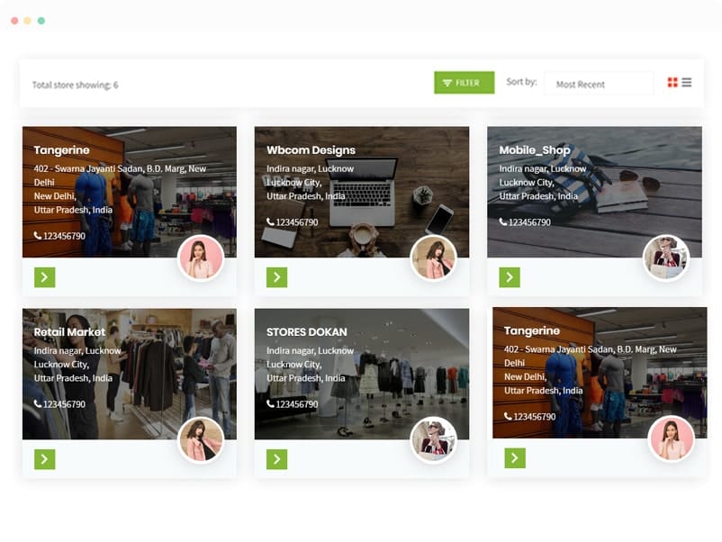The width and height of the screenshot is (722, 542).
Task: Click the Mobile_Shop store name
Action: click(x=537, y=149)
